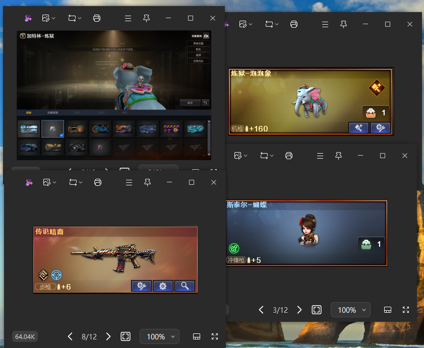Pin the rifle image viewer window on top
Image resolution: width=424 pixels, height=348 pixels.
pos(147,182)
